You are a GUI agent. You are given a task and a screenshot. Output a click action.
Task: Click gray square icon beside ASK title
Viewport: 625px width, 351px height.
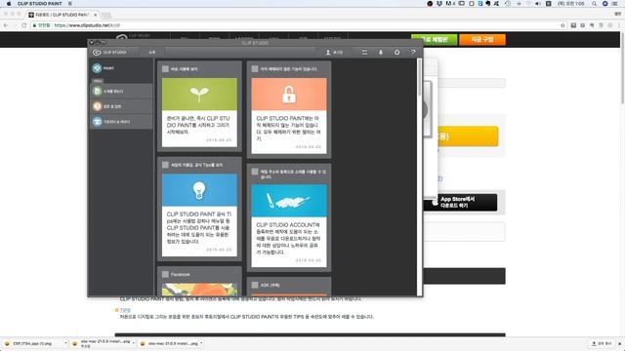[255, 285]
